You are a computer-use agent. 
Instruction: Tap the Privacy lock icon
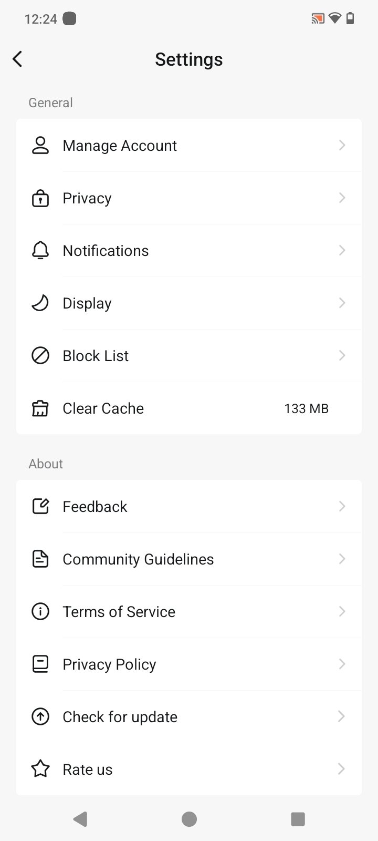pos(40,198)
